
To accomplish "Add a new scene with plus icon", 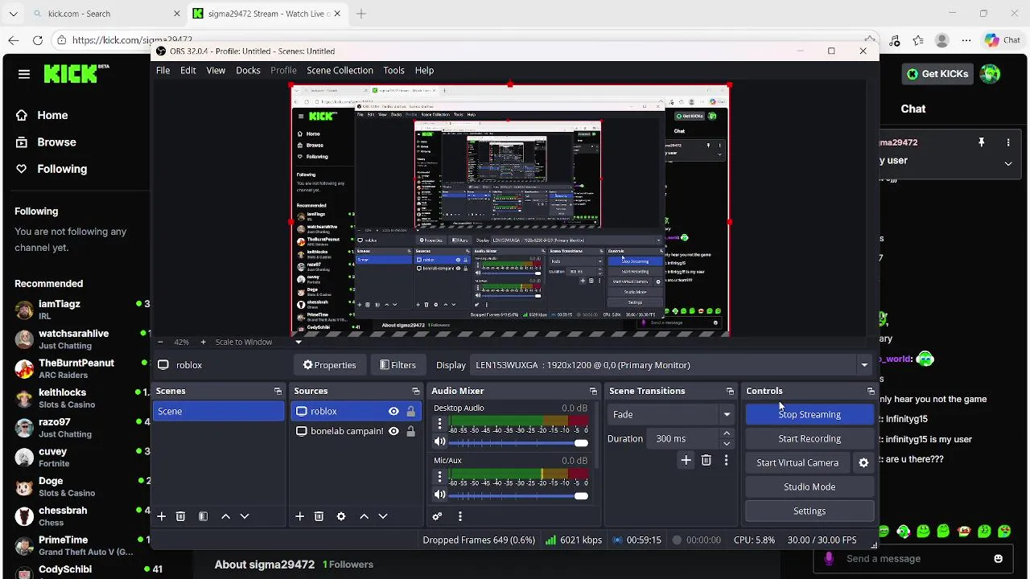I will [161, 516].
